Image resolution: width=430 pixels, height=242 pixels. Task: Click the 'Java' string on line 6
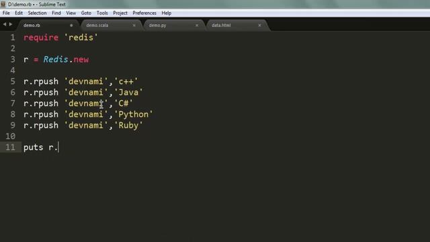point(128,93)
